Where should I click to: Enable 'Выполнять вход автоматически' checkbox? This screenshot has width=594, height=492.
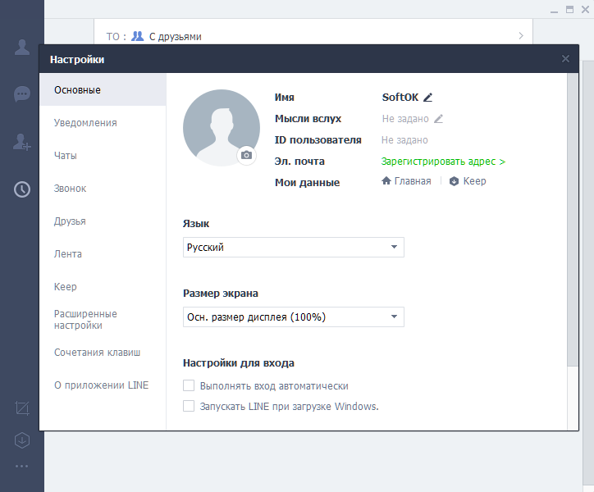point(189,385)
